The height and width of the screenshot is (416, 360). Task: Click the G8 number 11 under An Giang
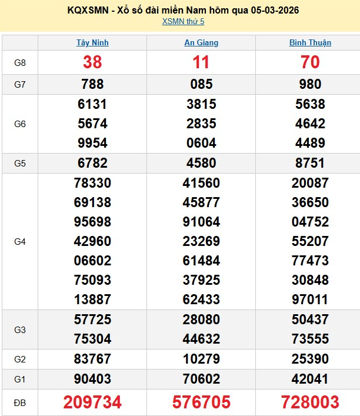pyautogui.click(x=201, y=62)
